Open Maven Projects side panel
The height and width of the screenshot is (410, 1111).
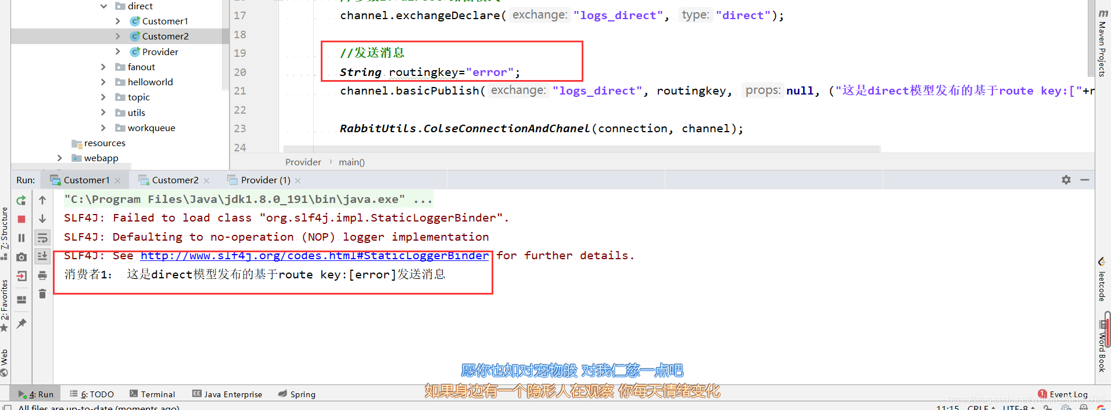(x=1102, y=42)
